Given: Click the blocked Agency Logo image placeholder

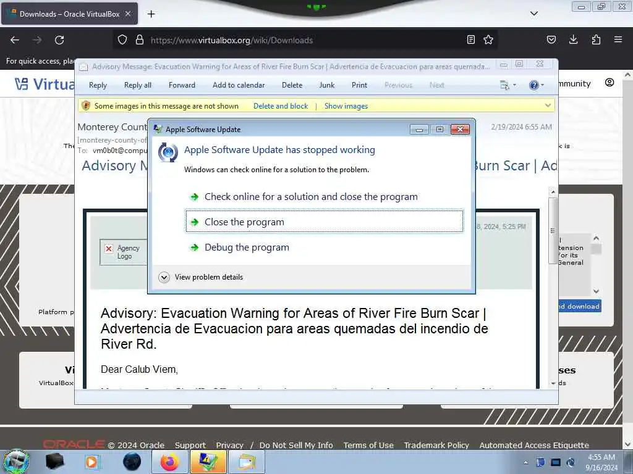Looking at the screenshot, I should click(x=123, y=252).
